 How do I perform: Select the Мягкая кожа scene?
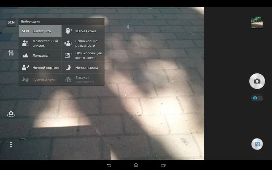[x=83, y=31]
